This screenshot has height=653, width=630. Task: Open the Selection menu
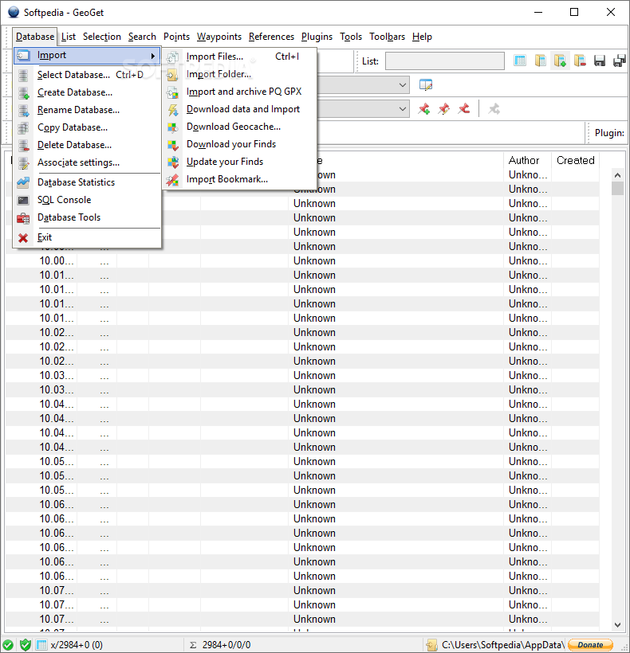(102, 37)
